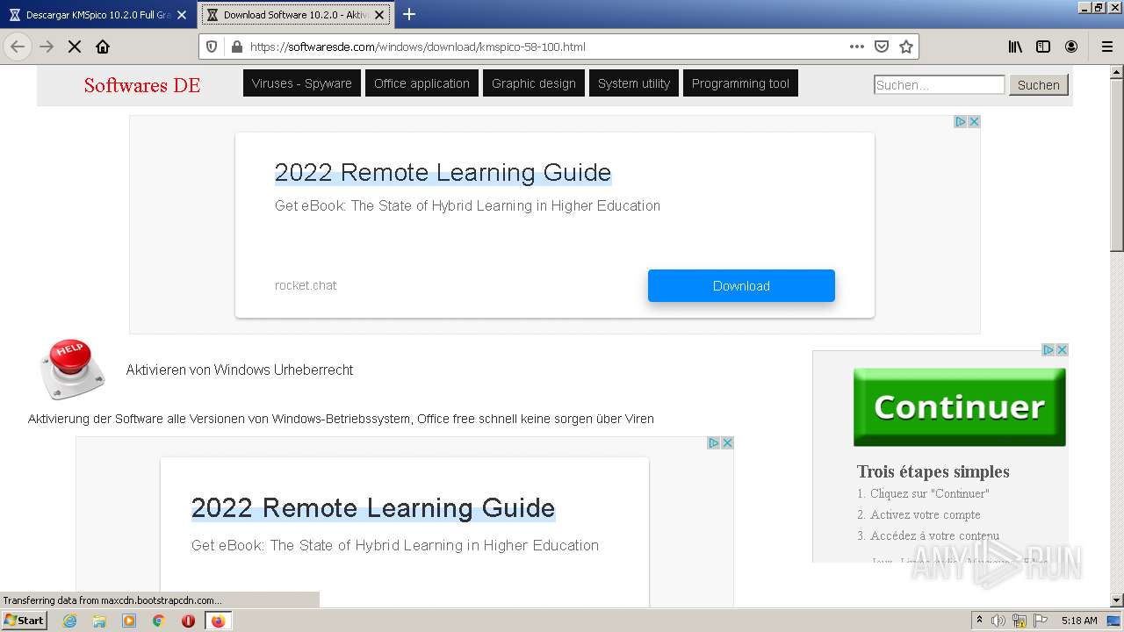
Task: Close the Descargar KMSpico tab
Action: click(x=182, y=15)
